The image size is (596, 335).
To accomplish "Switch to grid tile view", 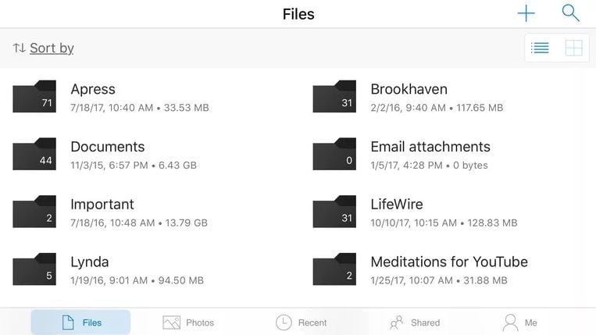I will click(x=574, y=48).
